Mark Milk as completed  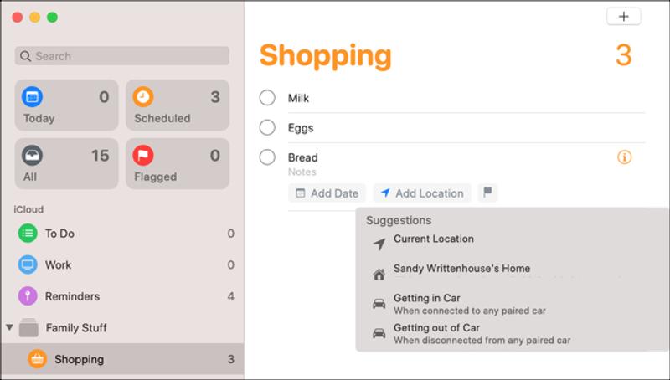click(x=267, y=98)
